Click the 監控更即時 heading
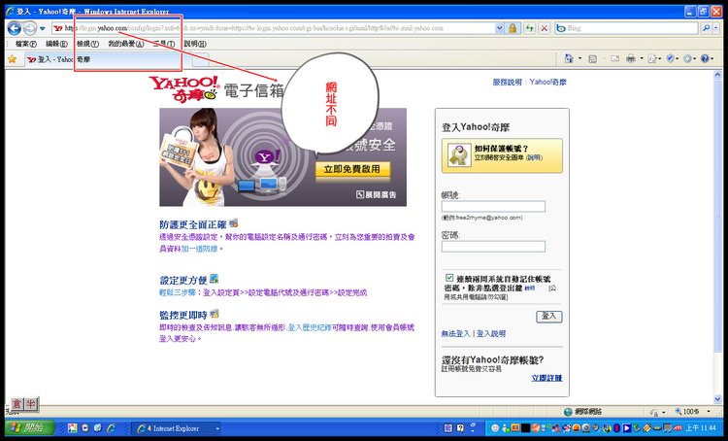The width and height of the screenshot is (728, 441). point(182,315)
